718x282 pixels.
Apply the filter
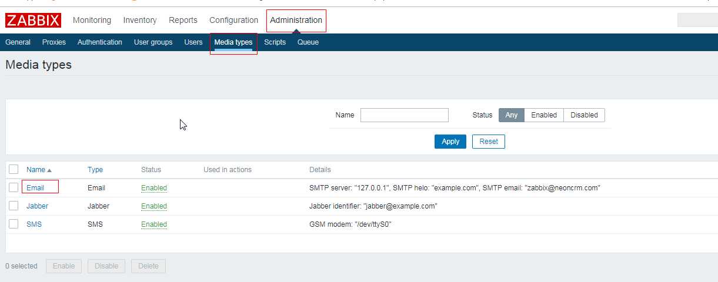[x=450, y=142]
